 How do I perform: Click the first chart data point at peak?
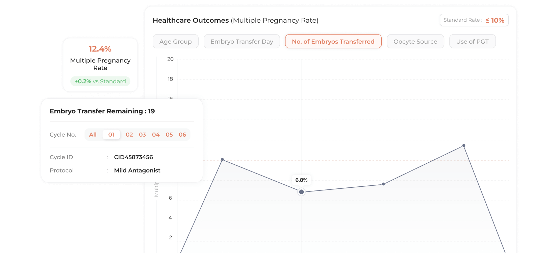pyautogui.click(x=222, y=159)
